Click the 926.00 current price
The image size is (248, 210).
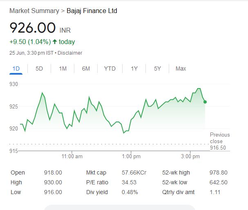33,28
